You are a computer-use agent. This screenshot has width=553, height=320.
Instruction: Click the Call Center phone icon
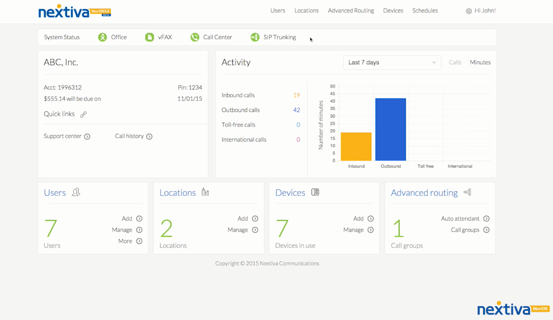pos(195,37)
